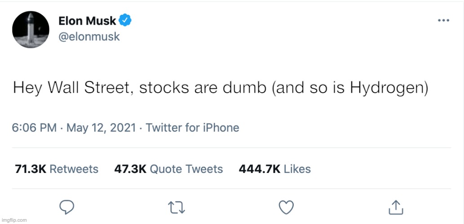Click the May 12, 2021 date
The width and height of the screenshot is (464, 224).
tap(101, 128)
